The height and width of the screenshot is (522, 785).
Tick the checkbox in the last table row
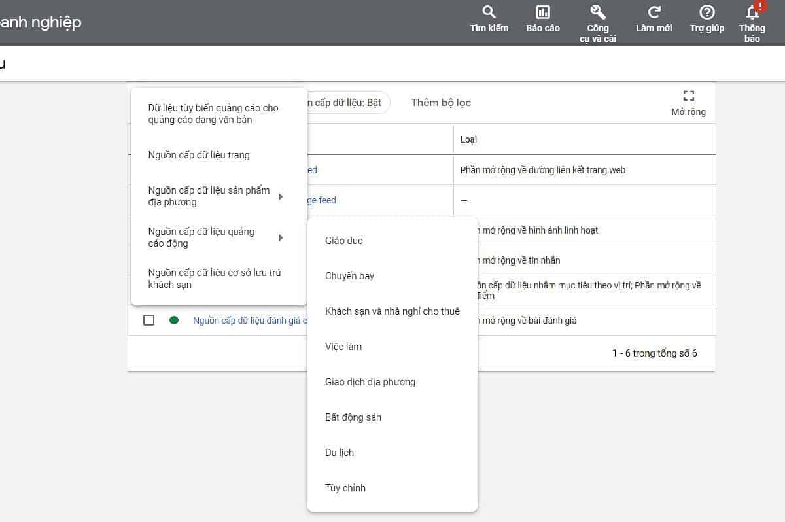click(x=148, y=321)
